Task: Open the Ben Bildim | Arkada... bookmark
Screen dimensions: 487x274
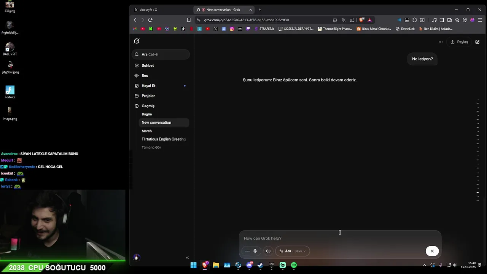Action: point(436,29)
